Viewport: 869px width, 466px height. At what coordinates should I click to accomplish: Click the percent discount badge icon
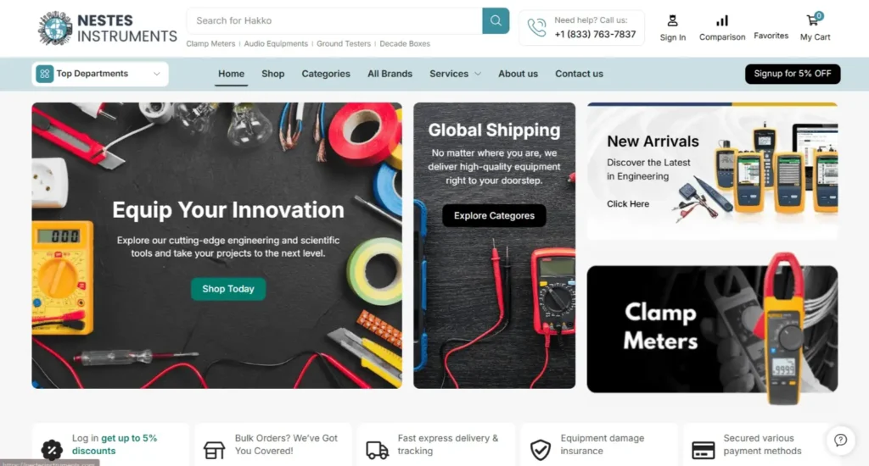pos(52,450)
